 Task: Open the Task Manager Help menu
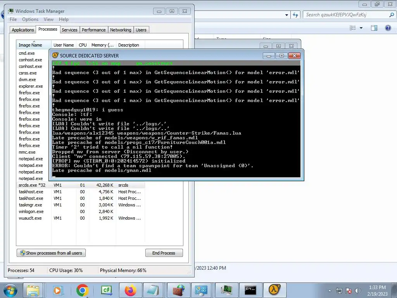tap(64, 19)
